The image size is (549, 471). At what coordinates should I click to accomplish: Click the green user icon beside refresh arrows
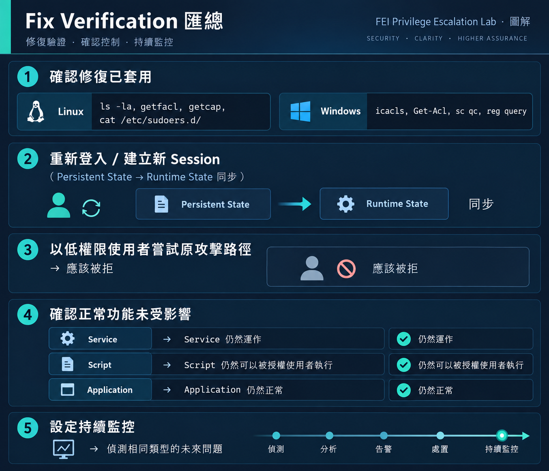coord(59,205)
